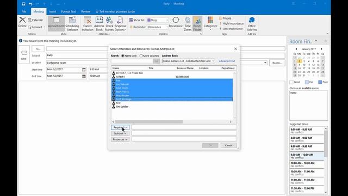Open the Scheduling Assistant
Image resolution: width=348 pixels, height=196 pixels.
tap(72, 23)
